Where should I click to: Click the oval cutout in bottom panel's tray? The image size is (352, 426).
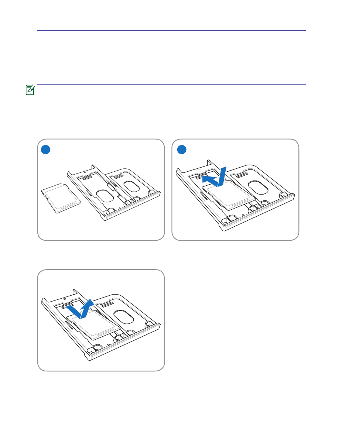pyautogui.click(x=123, y=317)
